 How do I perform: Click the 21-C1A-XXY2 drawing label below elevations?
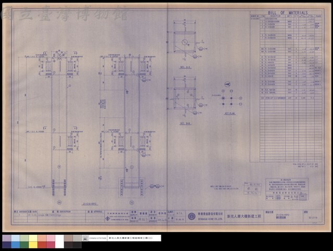(89, 204)
